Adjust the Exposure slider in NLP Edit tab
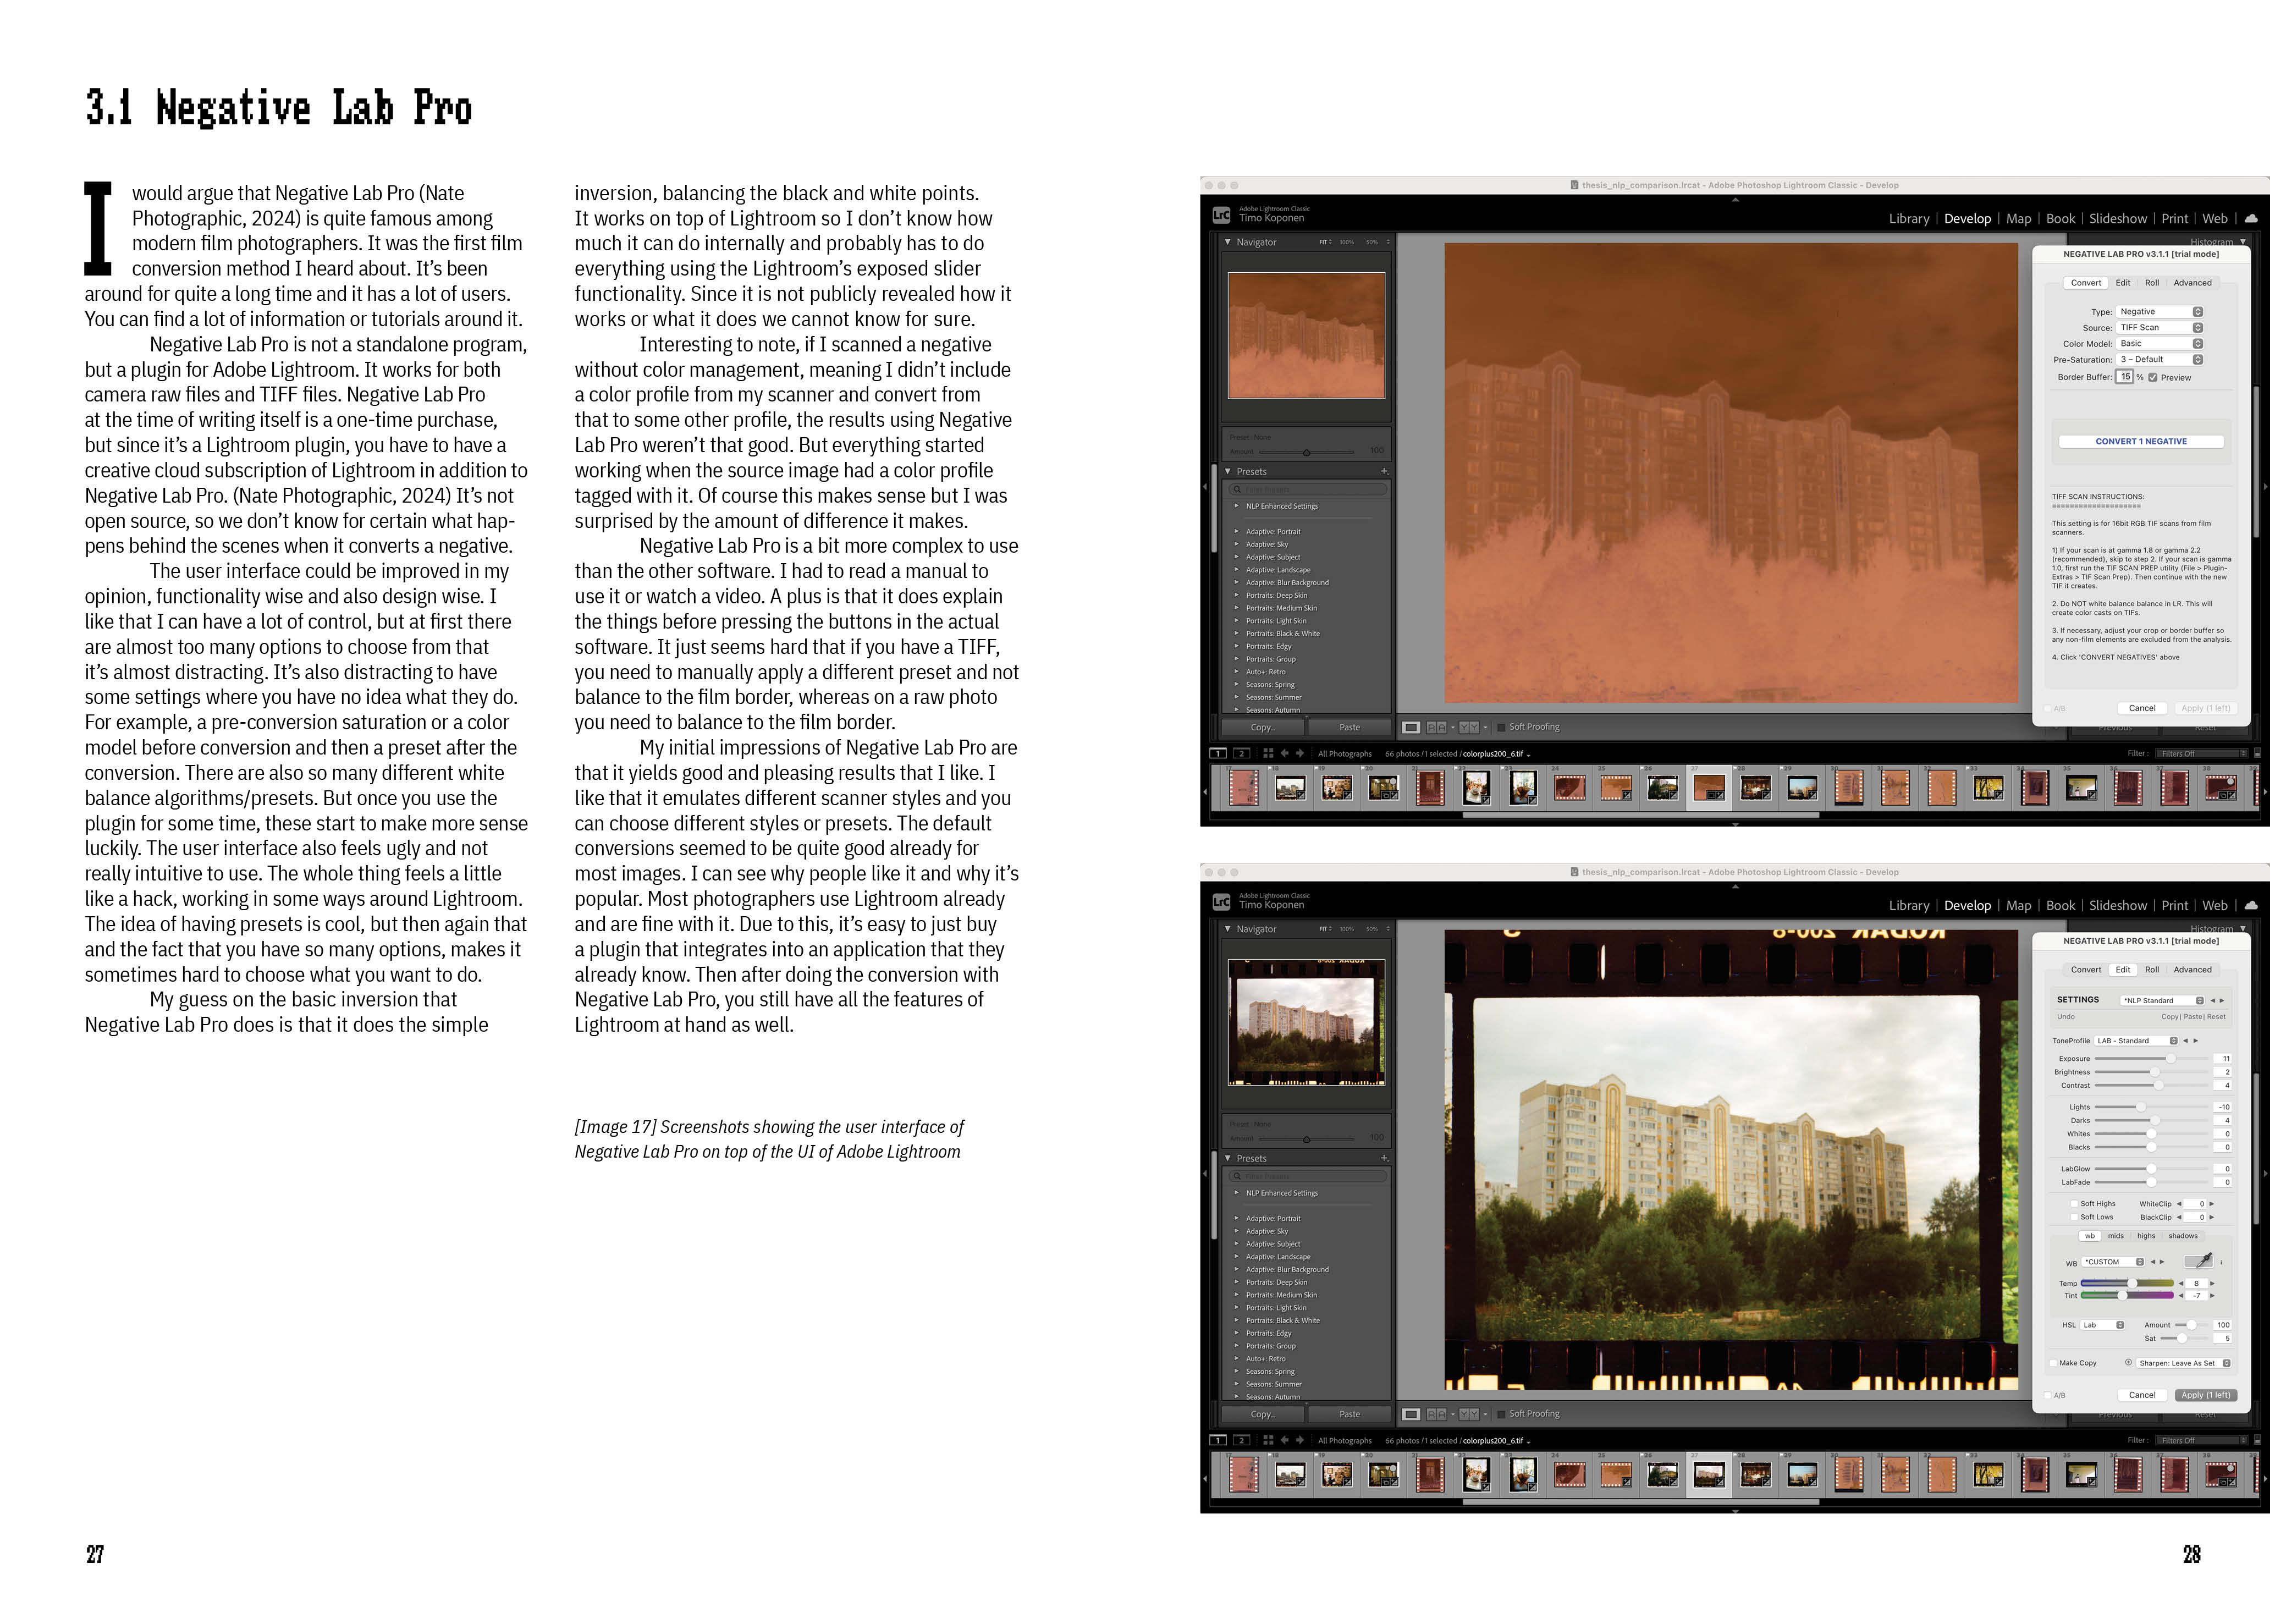Screen dimensions: 2286x1624 pos(2151,1058)
